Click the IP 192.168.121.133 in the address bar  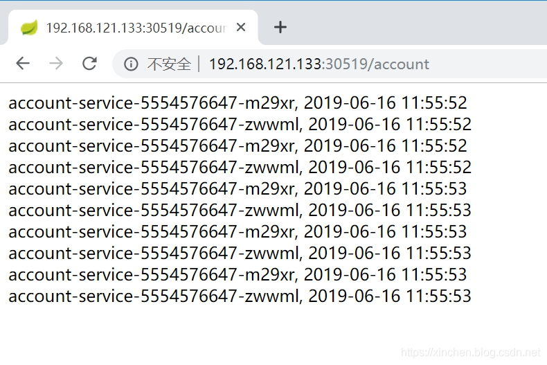(265, 64)
